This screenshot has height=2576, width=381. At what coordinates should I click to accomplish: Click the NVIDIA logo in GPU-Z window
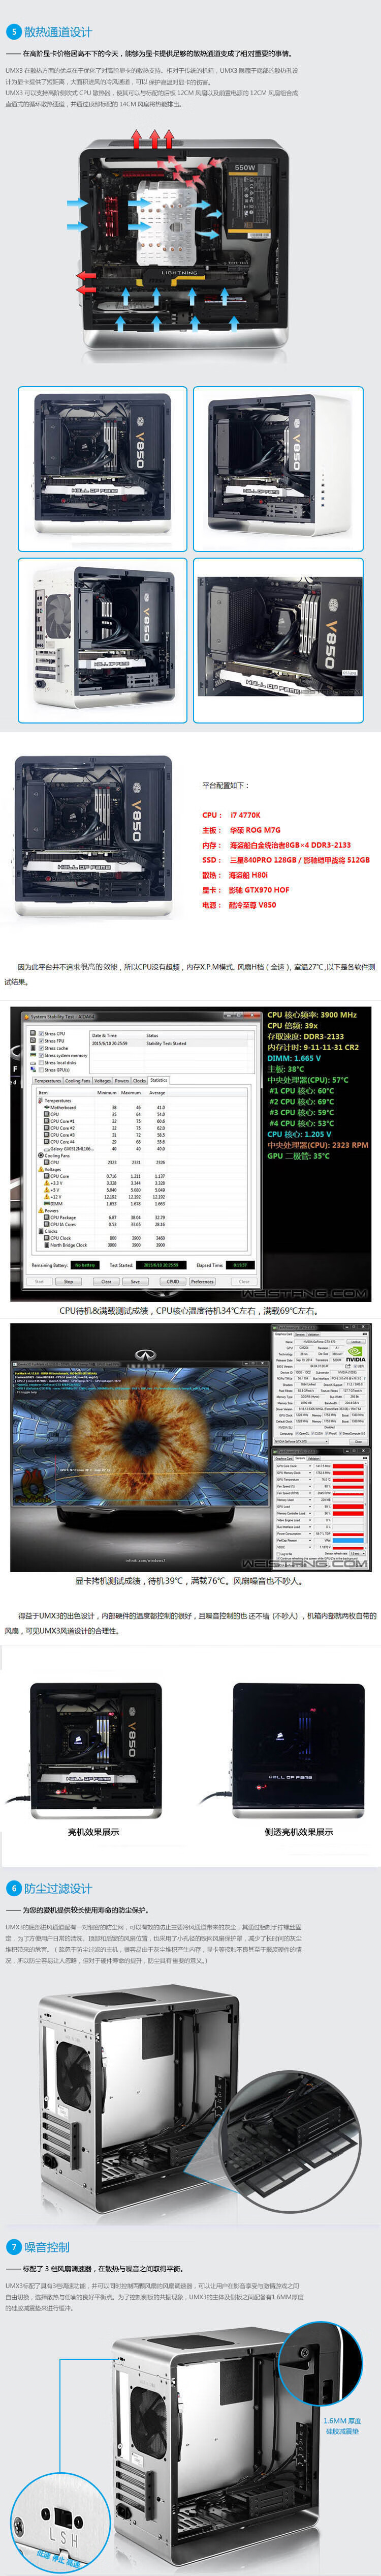tap(355, 1354)
